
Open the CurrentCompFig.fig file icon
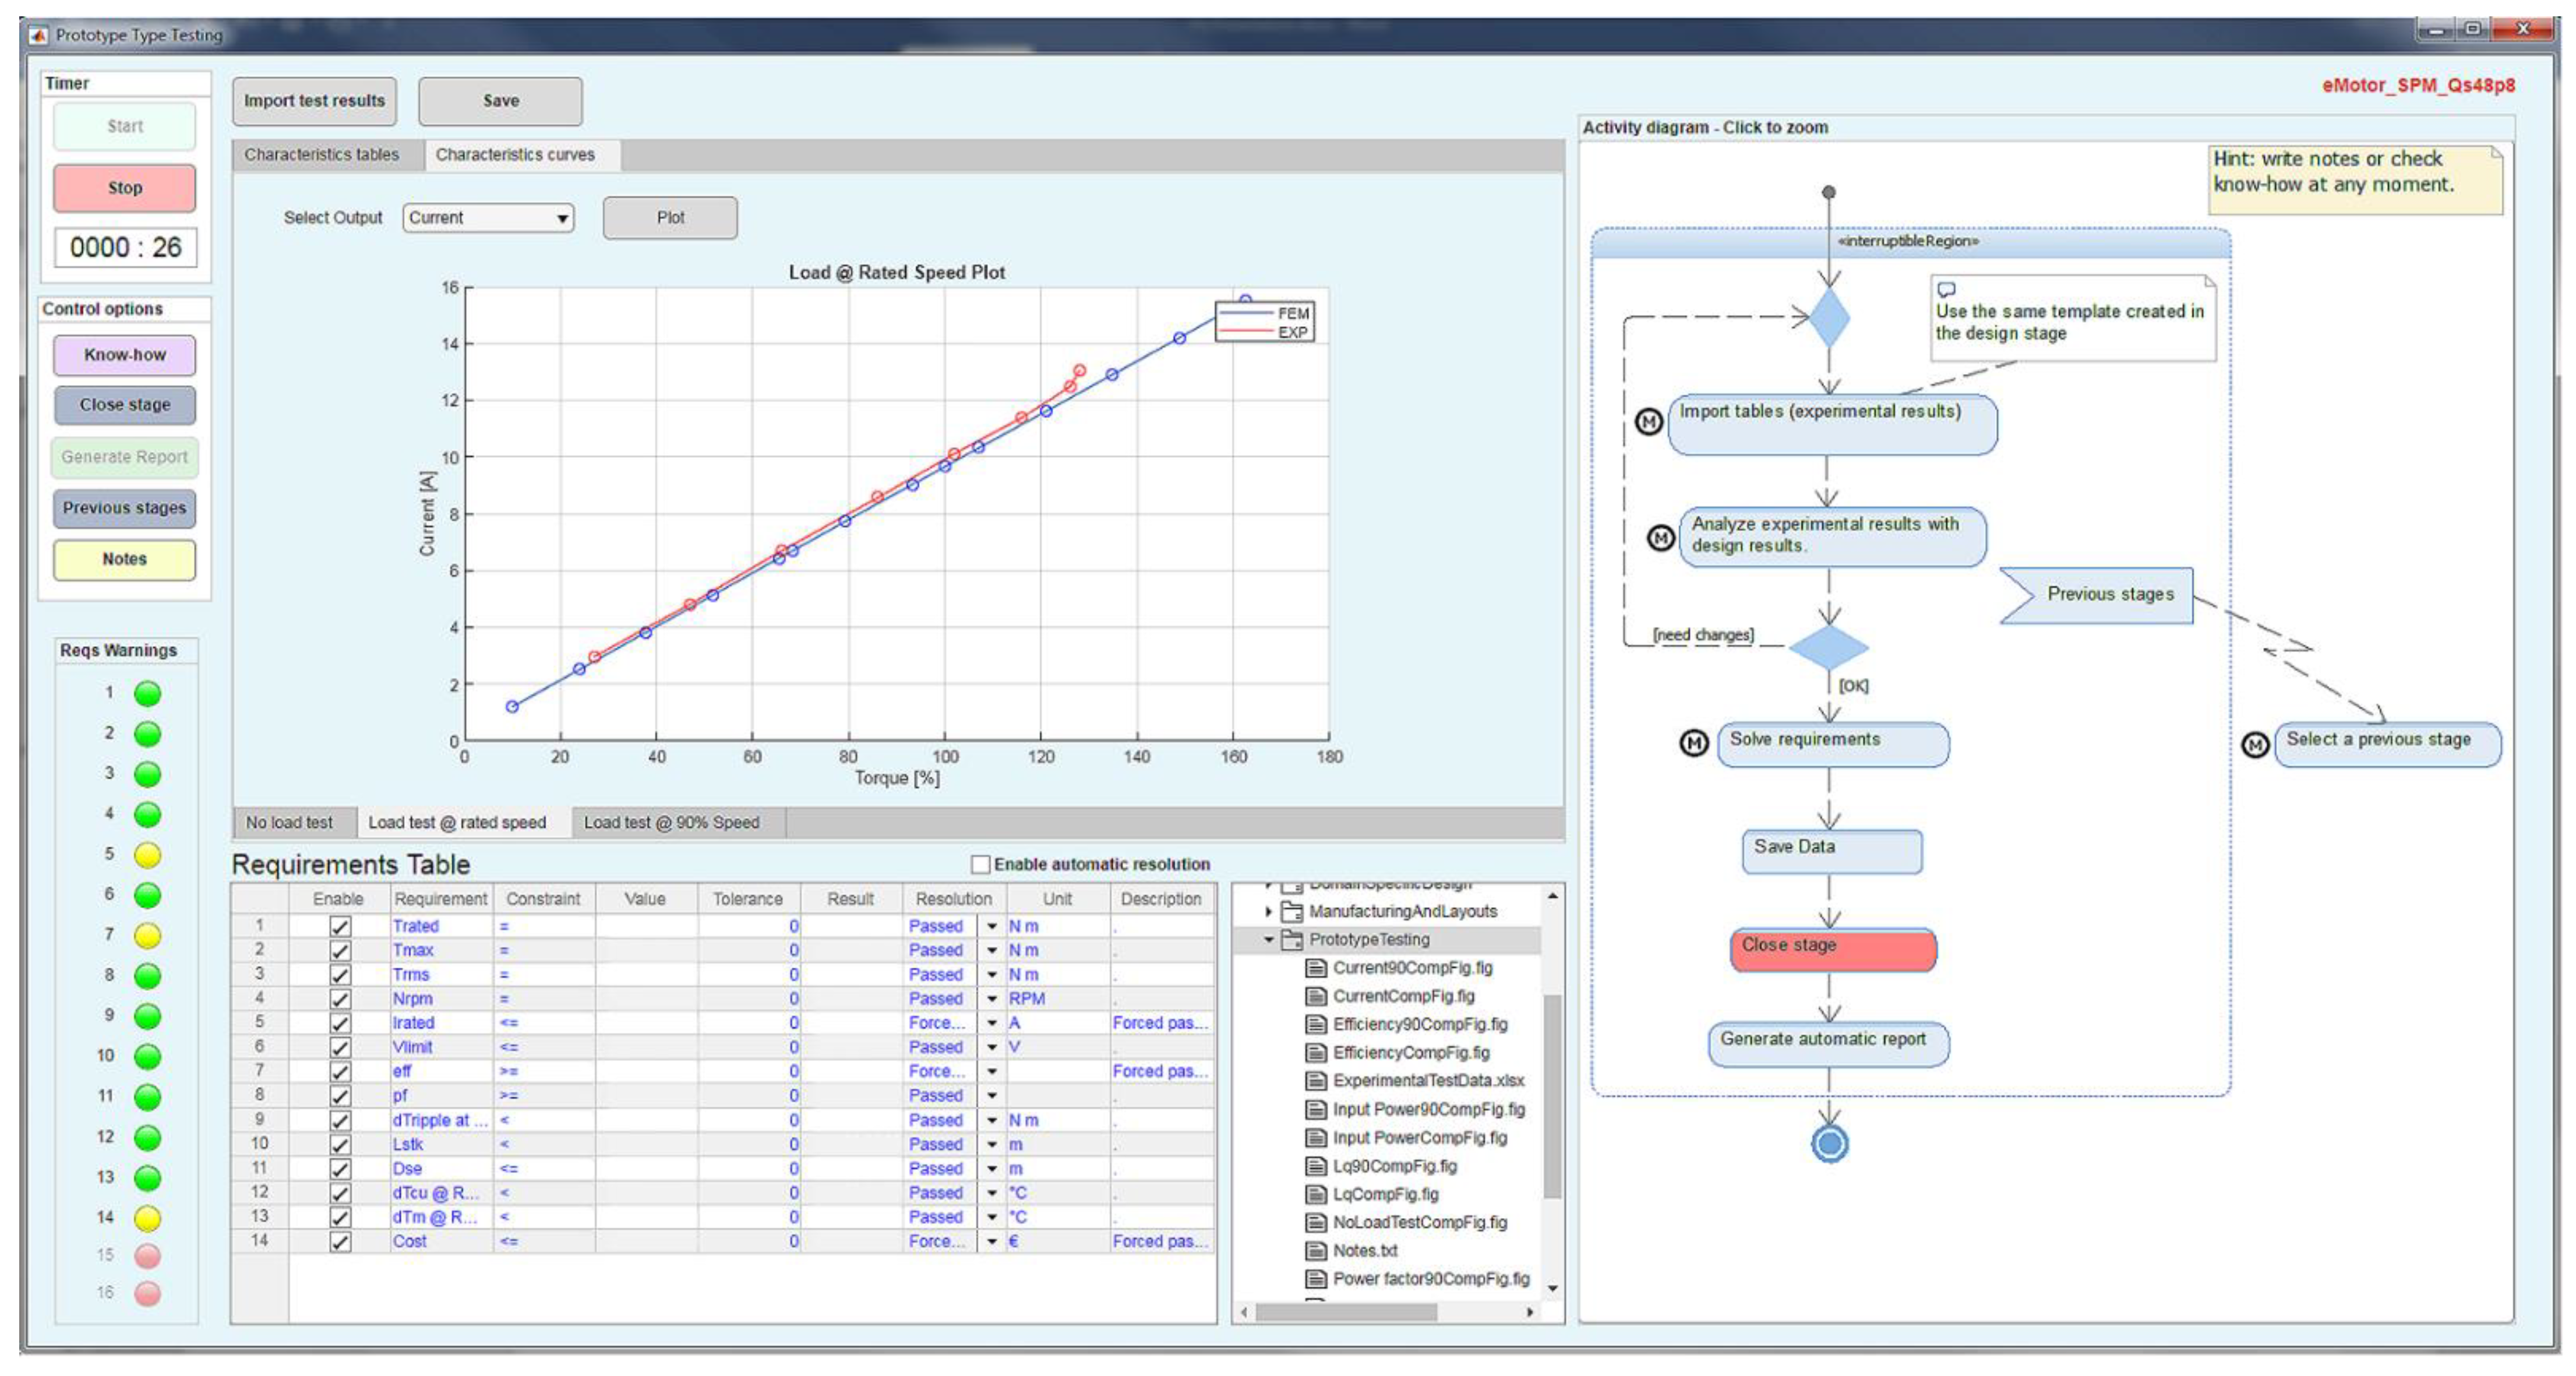[1316, 996]
